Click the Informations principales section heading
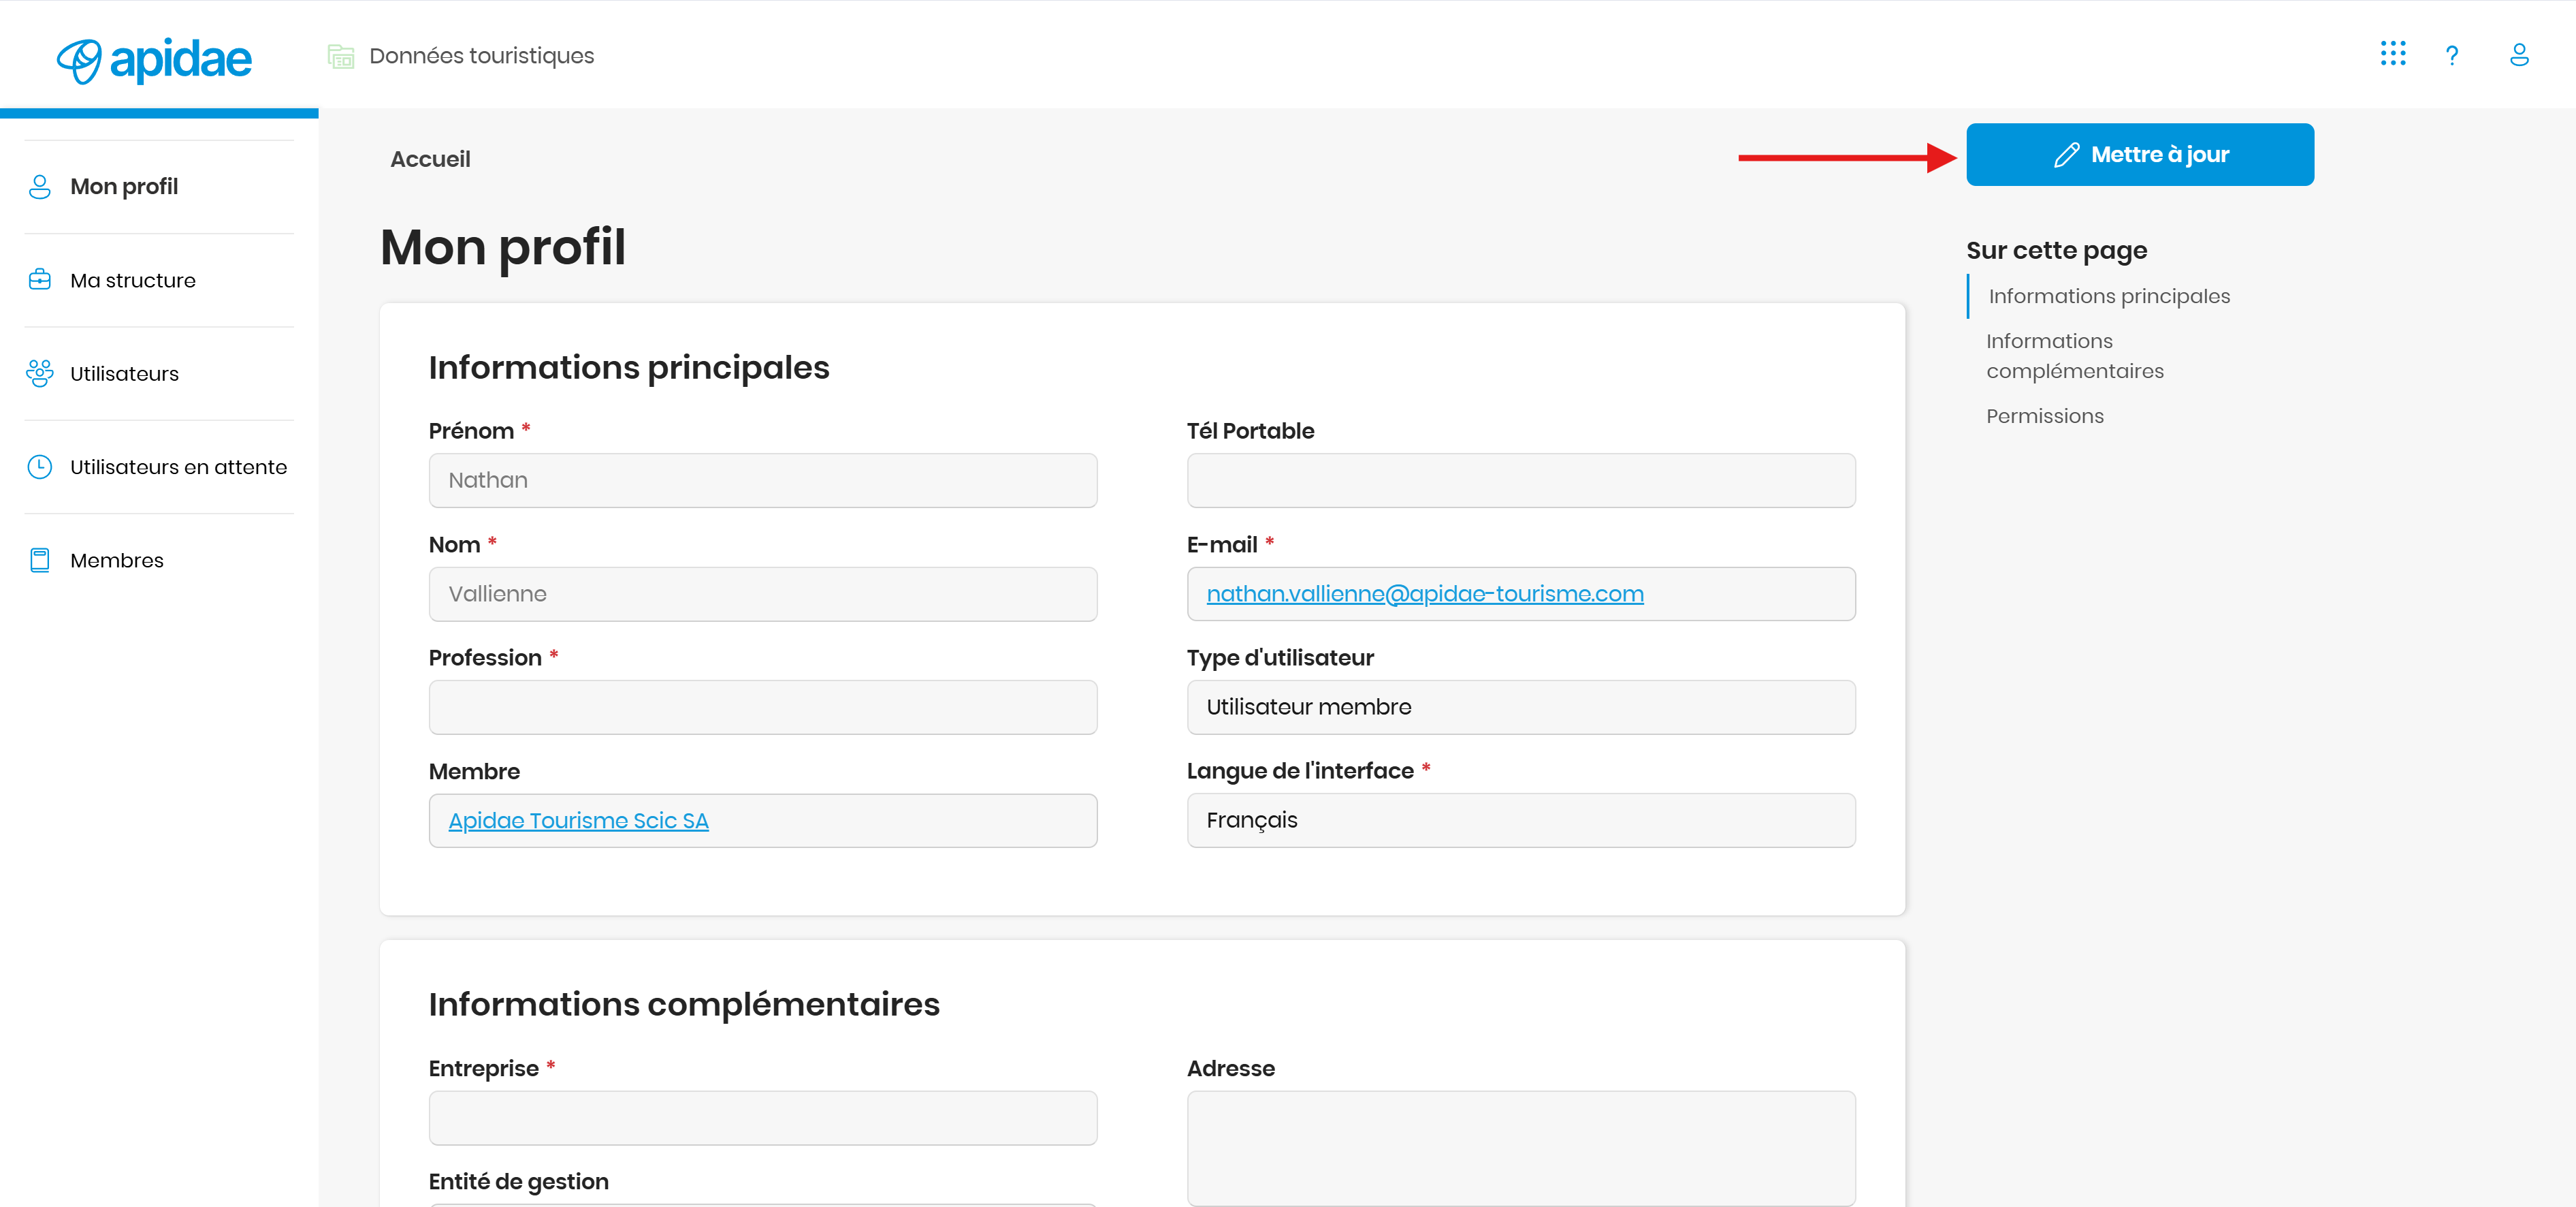2576x1207 pixels. coord(629,367)
